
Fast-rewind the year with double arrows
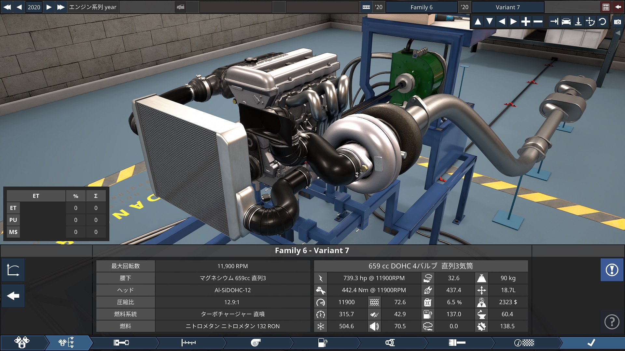7,7
